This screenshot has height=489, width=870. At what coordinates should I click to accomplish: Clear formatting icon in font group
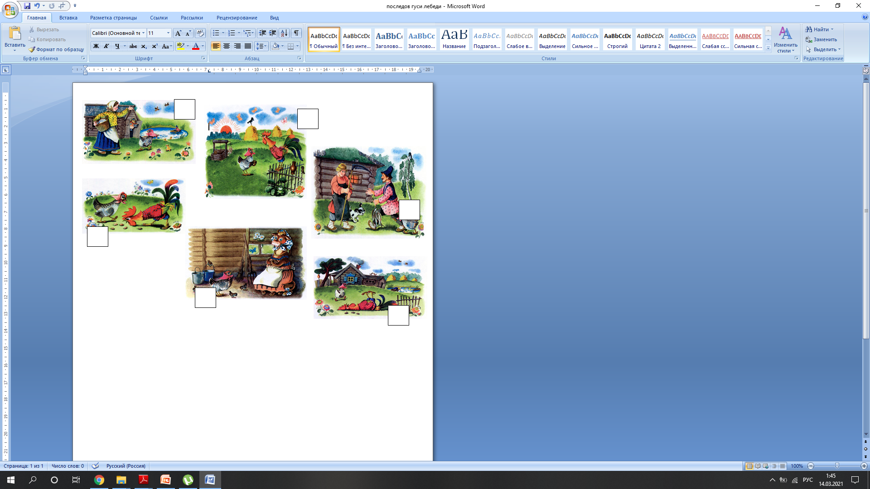point(200,33)
